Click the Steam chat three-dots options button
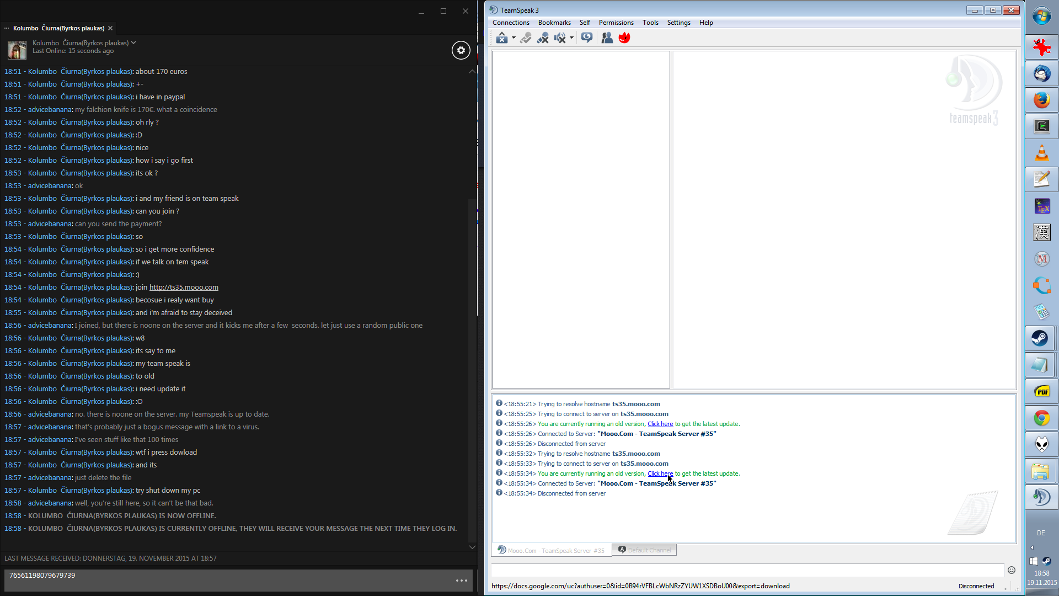 [462, 581]
